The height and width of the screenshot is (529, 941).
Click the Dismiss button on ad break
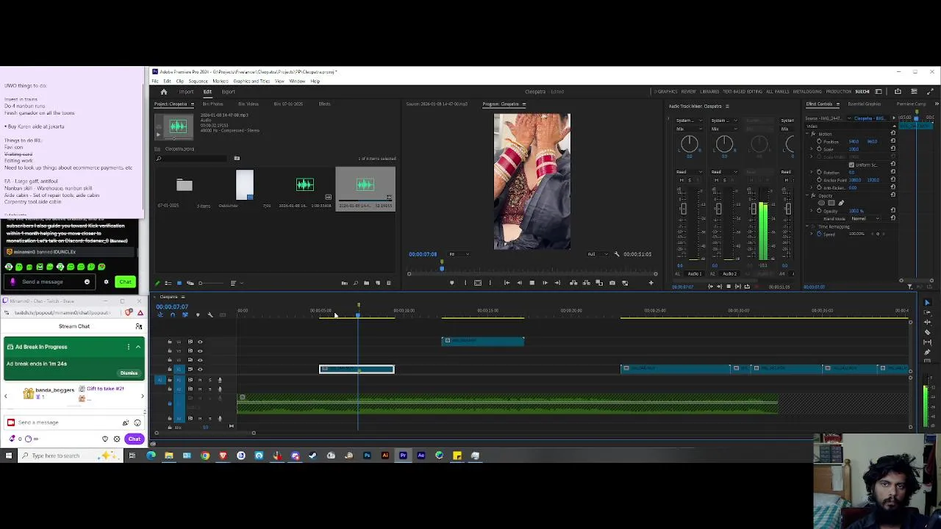coord(129,373)
